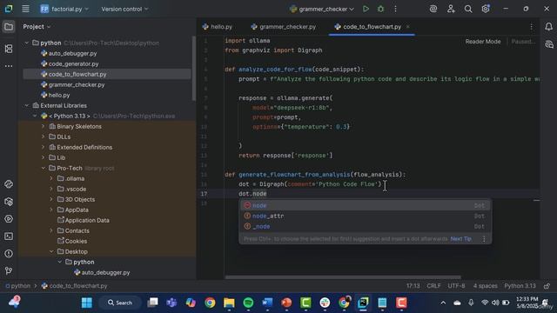Open auto_debugger.py in python root
557x313 pixels.
coord(72,54)
